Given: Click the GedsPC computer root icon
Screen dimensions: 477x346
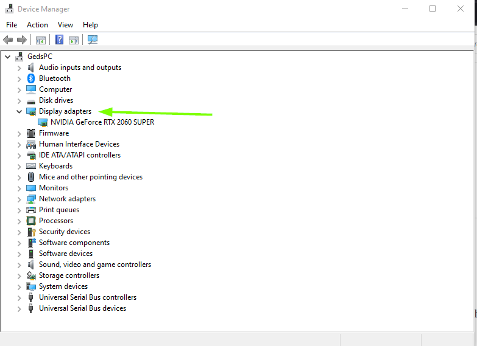Looking at the screenshot, I should (19, 56).
